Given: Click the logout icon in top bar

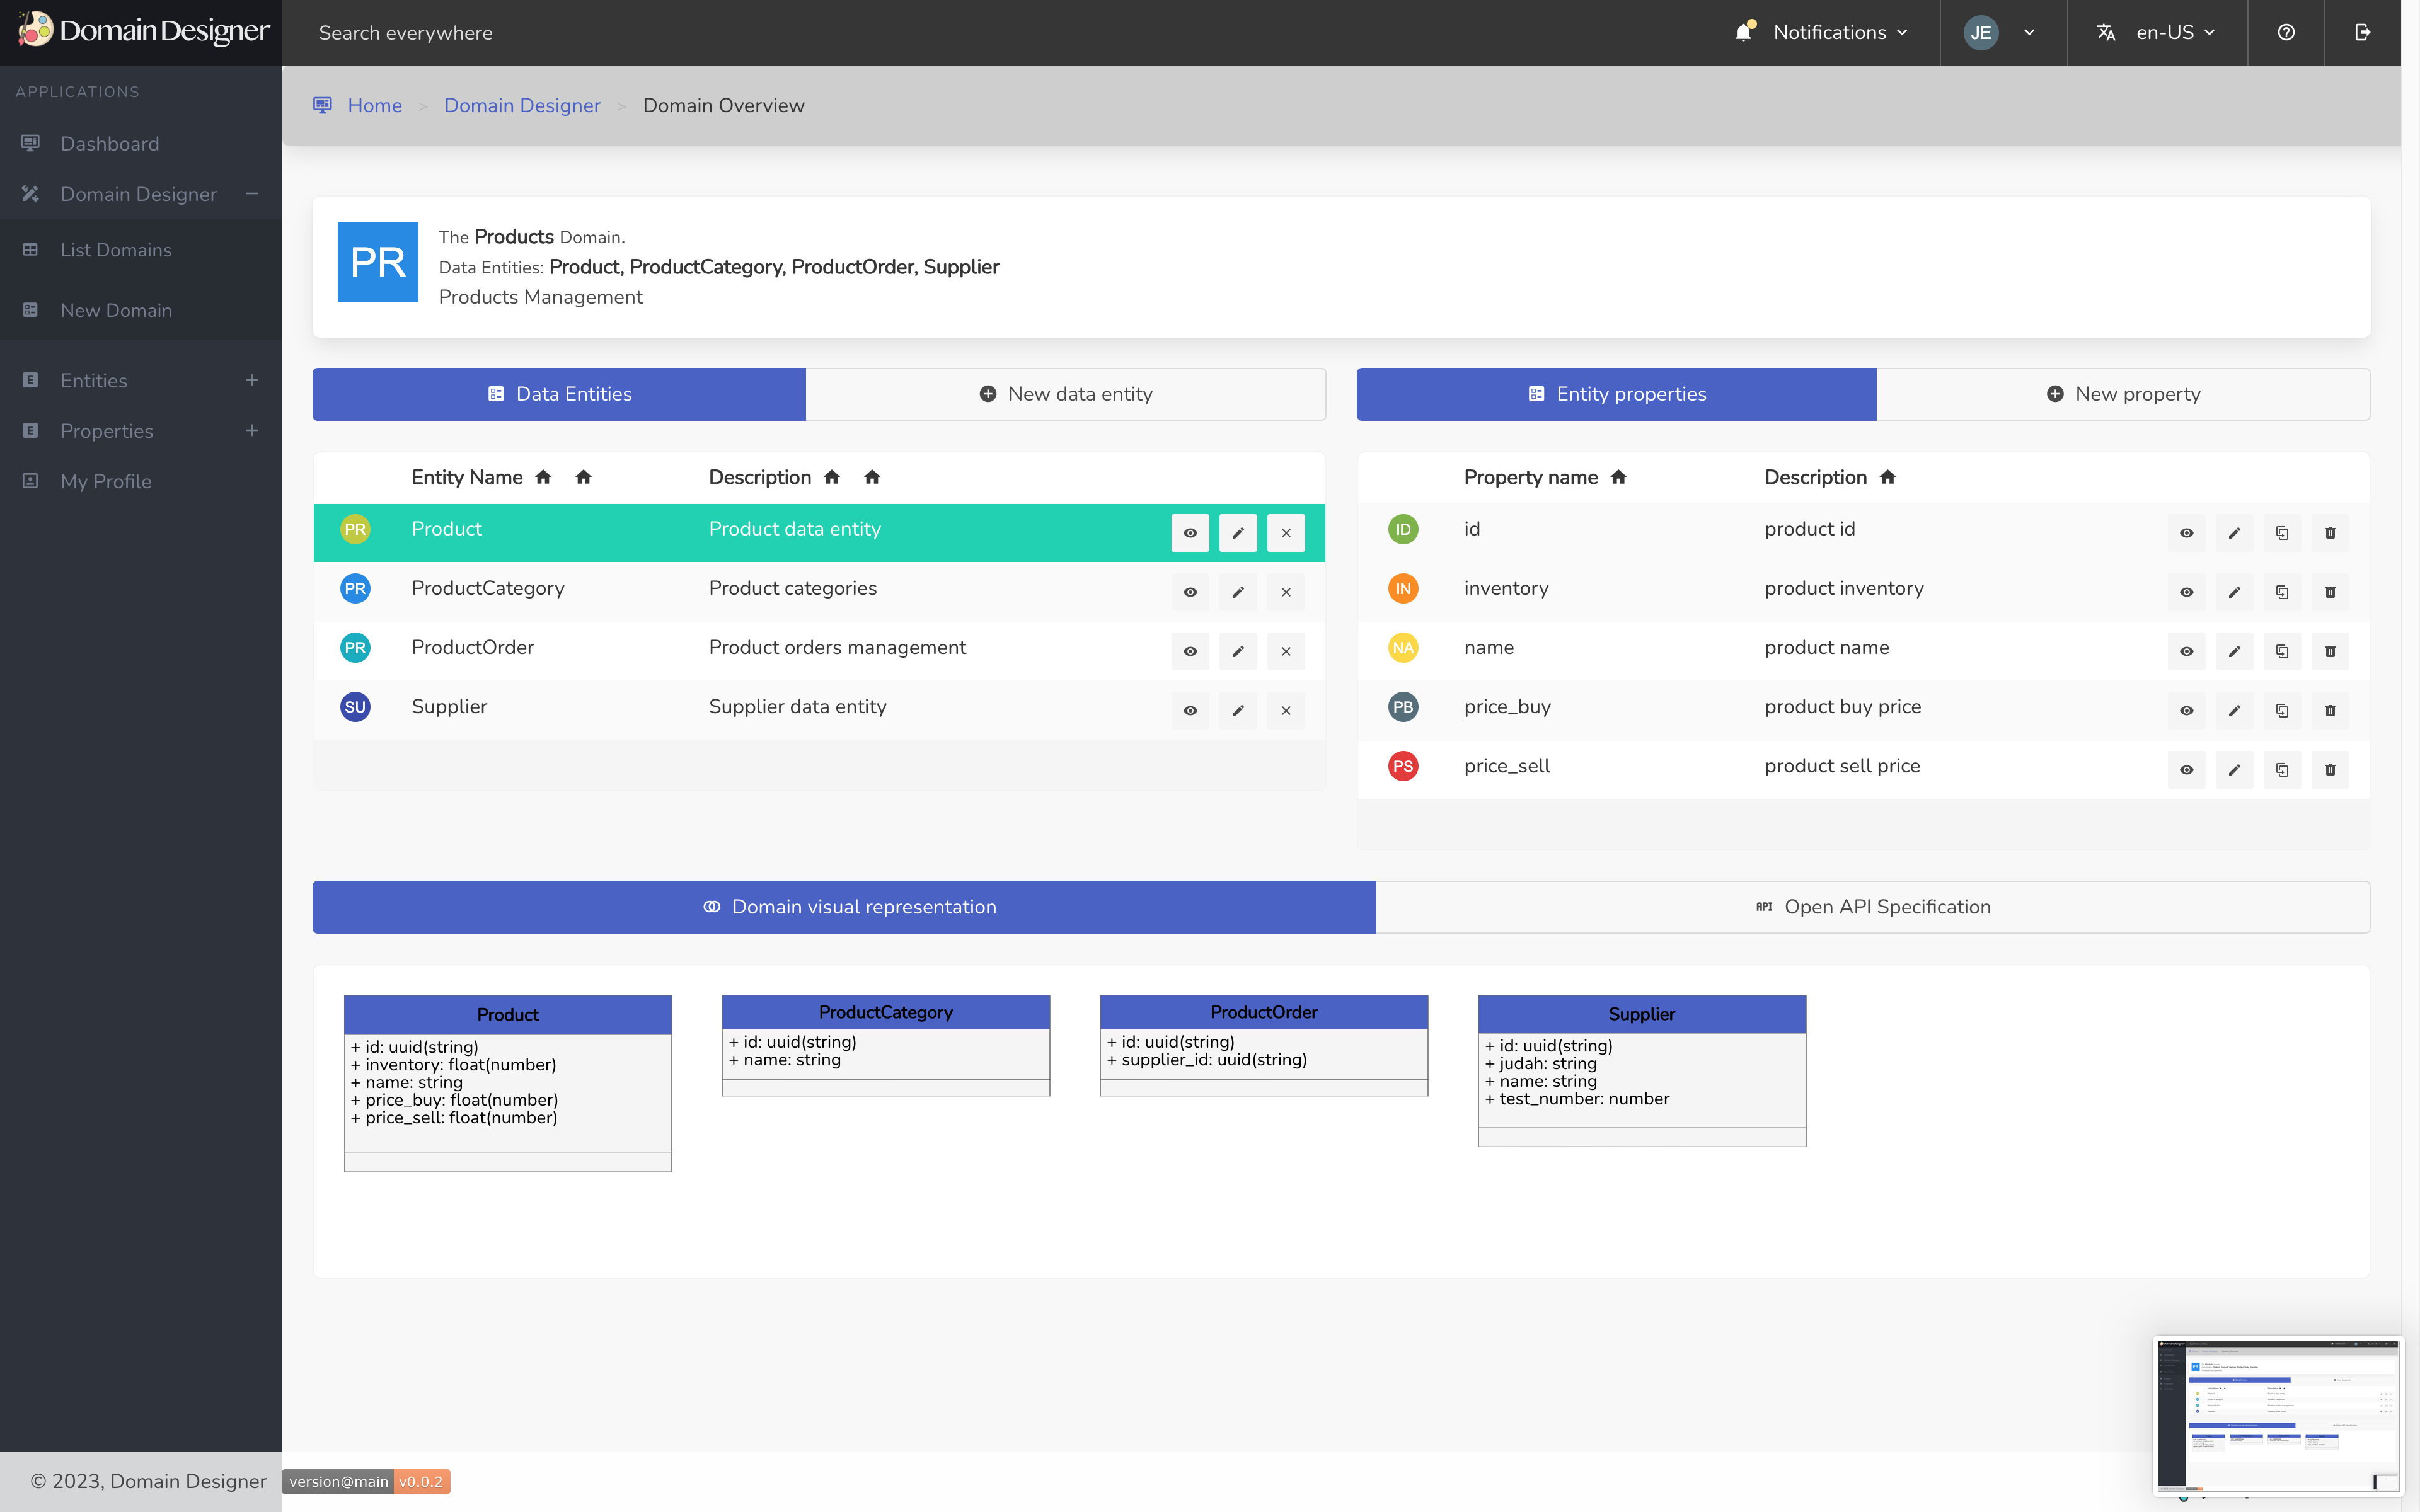Looking at the screenshot, I should 2362,32.
